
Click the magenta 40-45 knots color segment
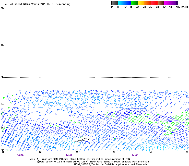click(x=168, y=3)
